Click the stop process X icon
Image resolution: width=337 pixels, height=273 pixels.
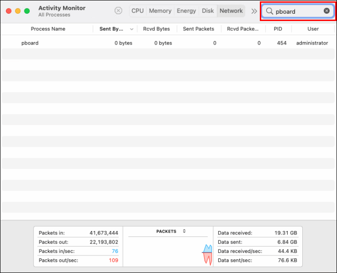click(x=118, y=11)
